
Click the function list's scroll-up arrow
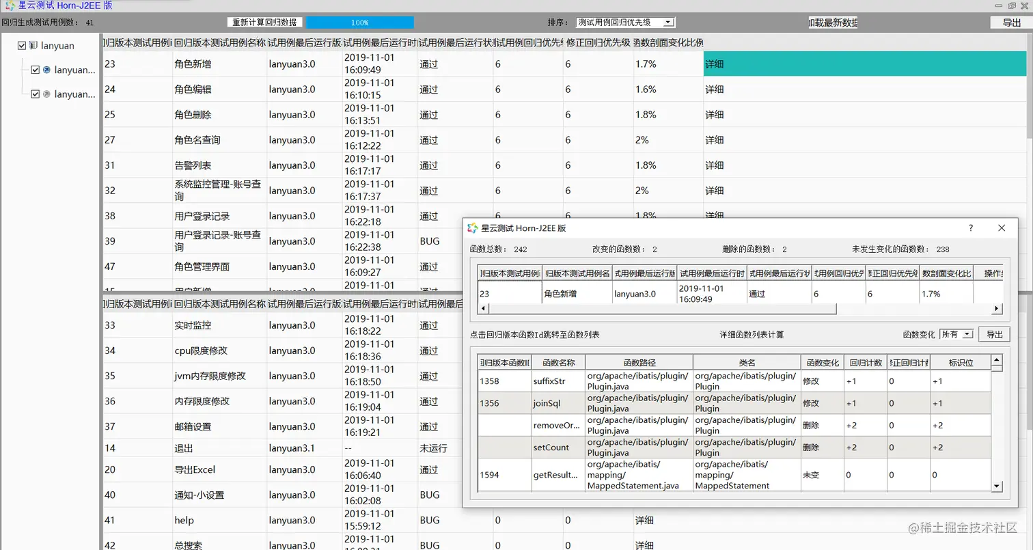click(x=997, y=359)
